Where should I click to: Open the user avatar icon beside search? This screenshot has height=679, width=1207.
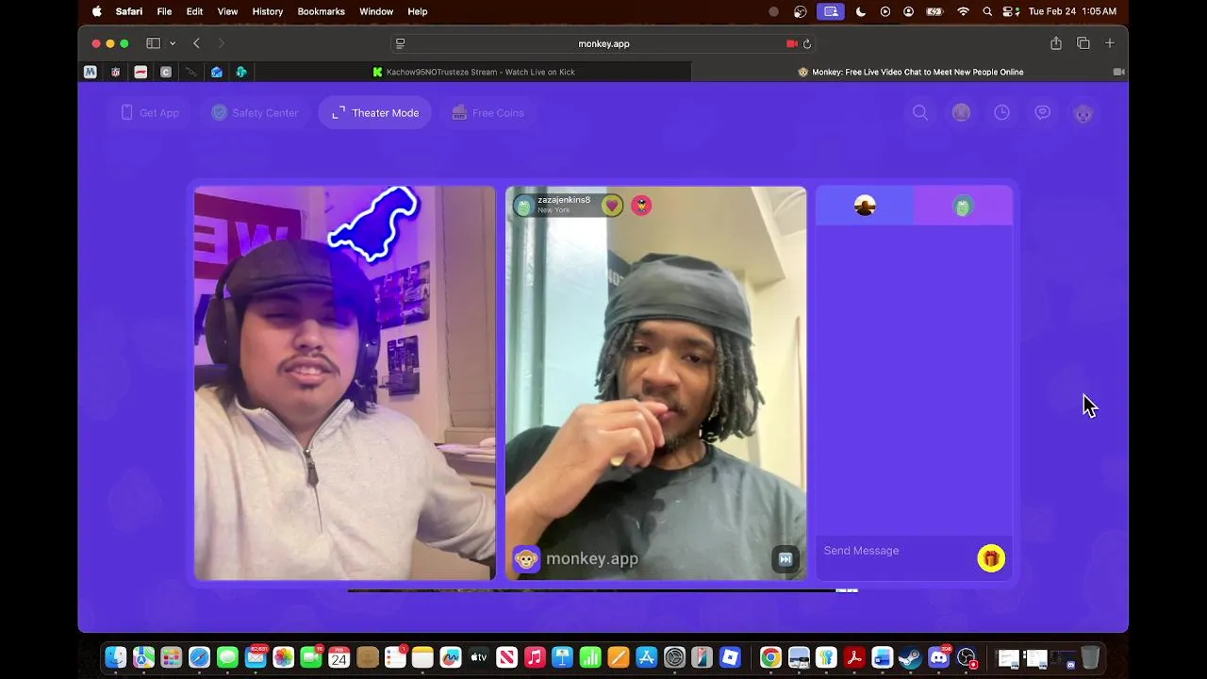pos(961,112)
